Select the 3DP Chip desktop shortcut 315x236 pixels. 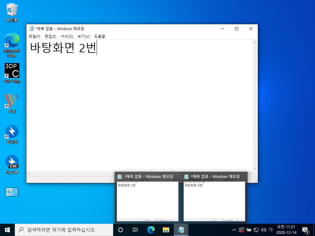(x=12, y=73)
